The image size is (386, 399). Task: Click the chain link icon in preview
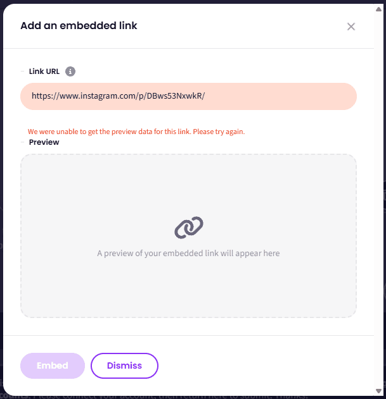pyautogui.click(x=188, y=228)
